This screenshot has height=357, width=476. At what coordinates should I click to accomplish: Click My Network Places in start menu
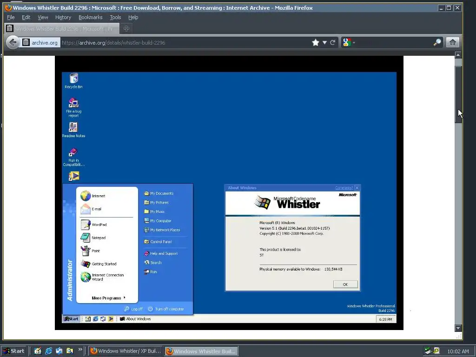pos(162,230)
